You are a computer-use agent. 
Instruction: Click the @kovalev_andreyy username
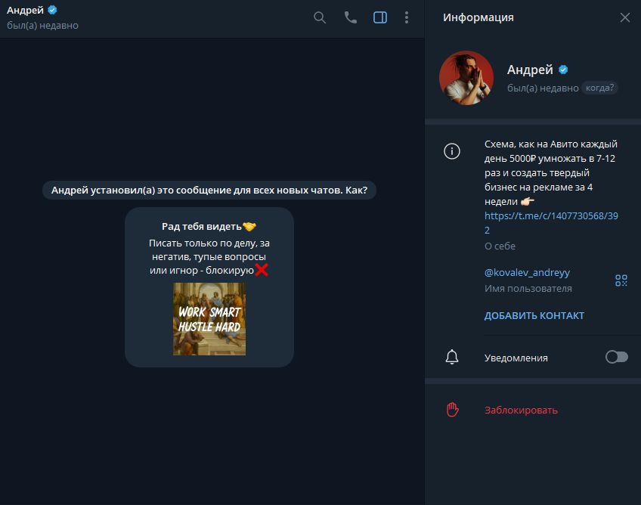[x=527, y=272]
